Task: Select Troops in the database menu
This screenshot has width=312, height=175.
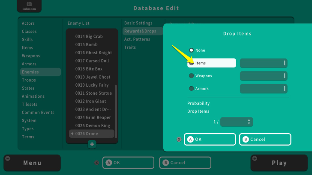Action: [29, 80]
